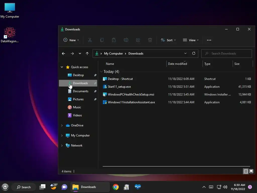Unpin Desktop using its pin icon

(x=95, y=75)
